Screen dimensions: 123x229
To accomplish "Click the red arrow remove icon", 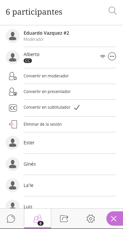I will (x=13, y=124).
